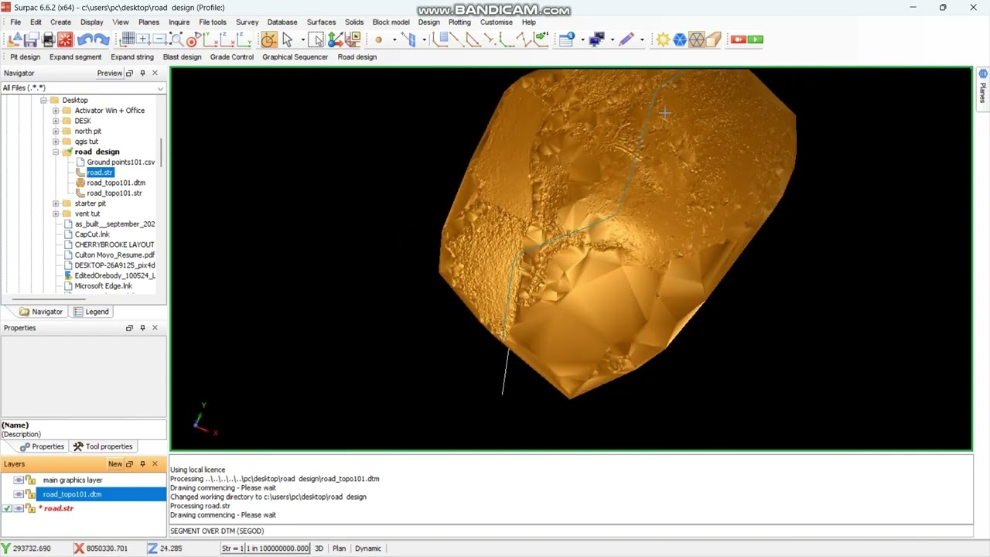Select road_topo101.dtm file in navigator
This screenshot has width=990, height=557.
tap(115, 183)
